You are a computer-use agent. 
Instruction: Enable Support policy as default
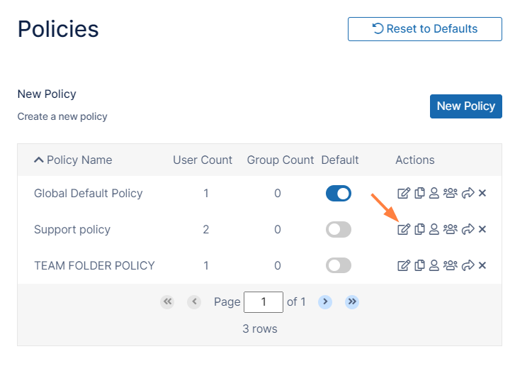(339, 229)
